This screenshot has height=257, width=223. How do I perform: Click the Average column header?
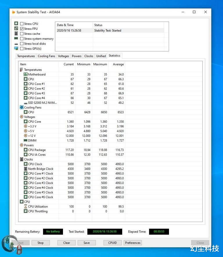(117, 64)
